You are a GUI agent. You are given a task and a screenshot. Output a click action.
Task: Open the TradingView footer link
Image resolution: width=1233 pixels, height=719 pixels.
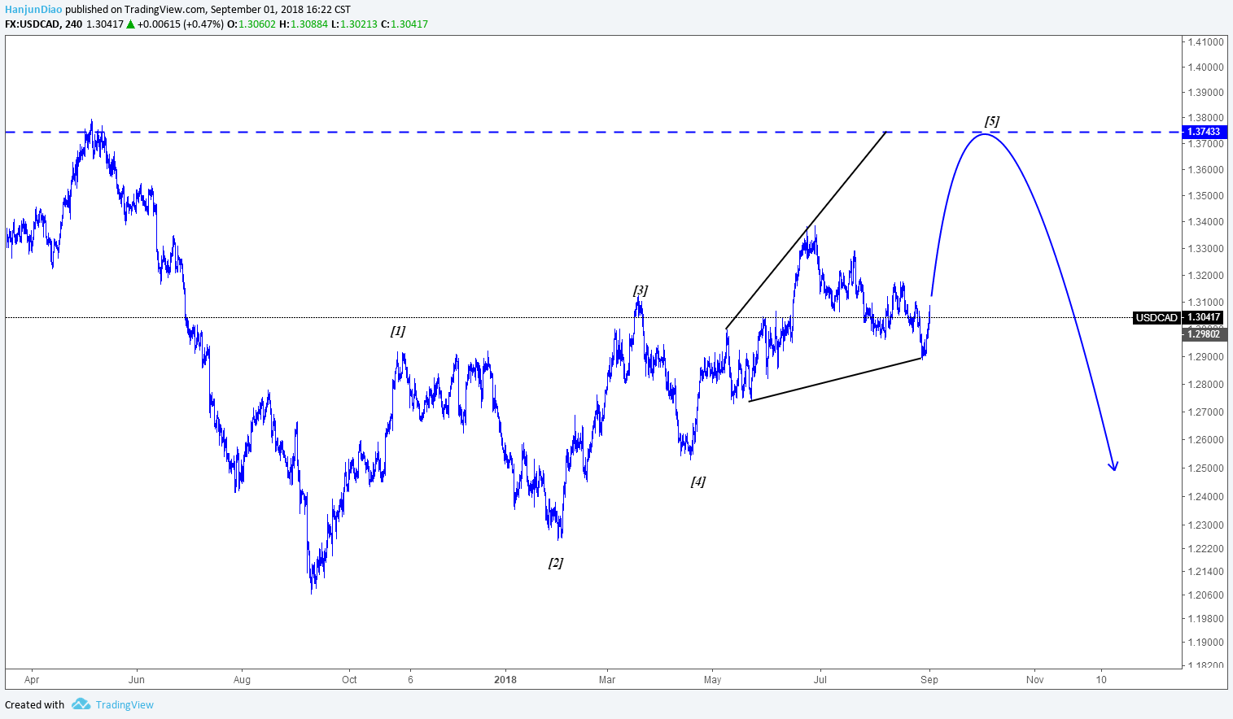125,705
